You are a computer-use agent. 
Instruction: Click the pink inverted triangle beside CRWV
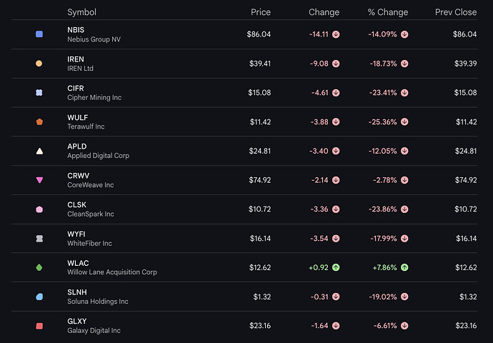pyautogui.click(x=39, y=180)
